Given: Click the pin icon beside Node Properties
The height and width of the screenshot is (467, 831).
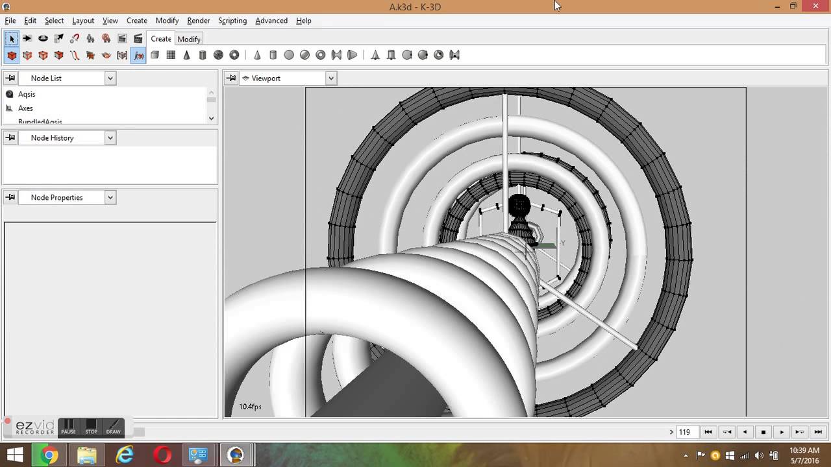Looking at the screenshot, I should pyautogui.click(x=10, y=198).
